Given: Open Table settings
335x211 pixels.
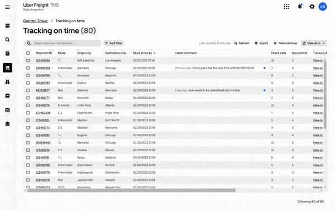Looking at the screenshot, I should point(285,43).
